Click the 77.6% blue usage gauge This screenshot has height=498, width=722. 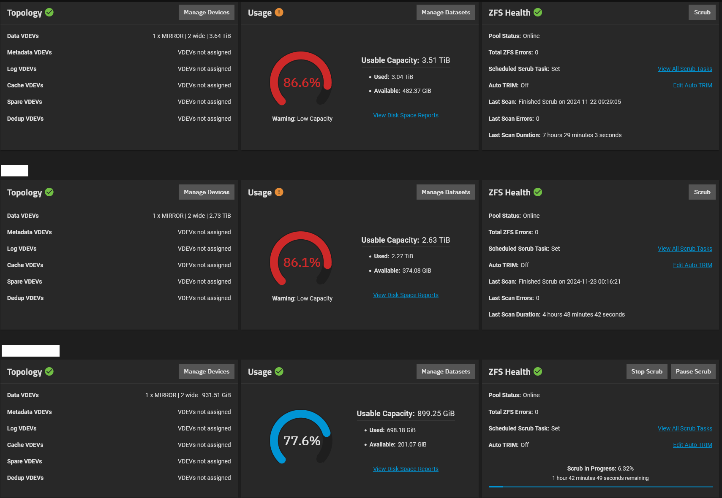[x=301, y=437]
